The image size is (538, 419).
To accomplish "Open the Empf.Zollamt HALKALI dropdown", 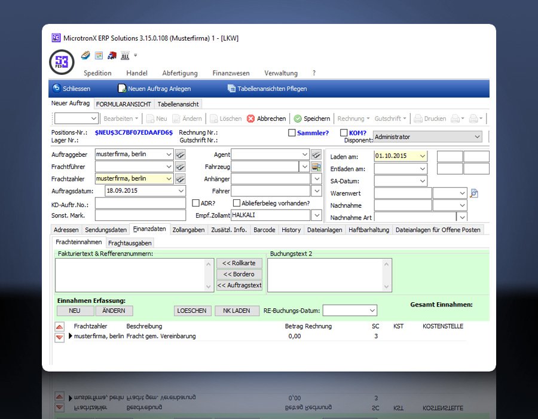I will [x=316, y=215].
